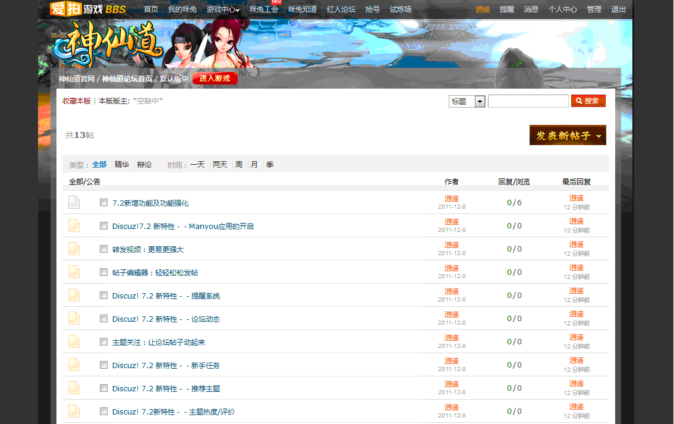
Task: Check the 新手任务 thread checkbox
Action: [x=103, y=365]
